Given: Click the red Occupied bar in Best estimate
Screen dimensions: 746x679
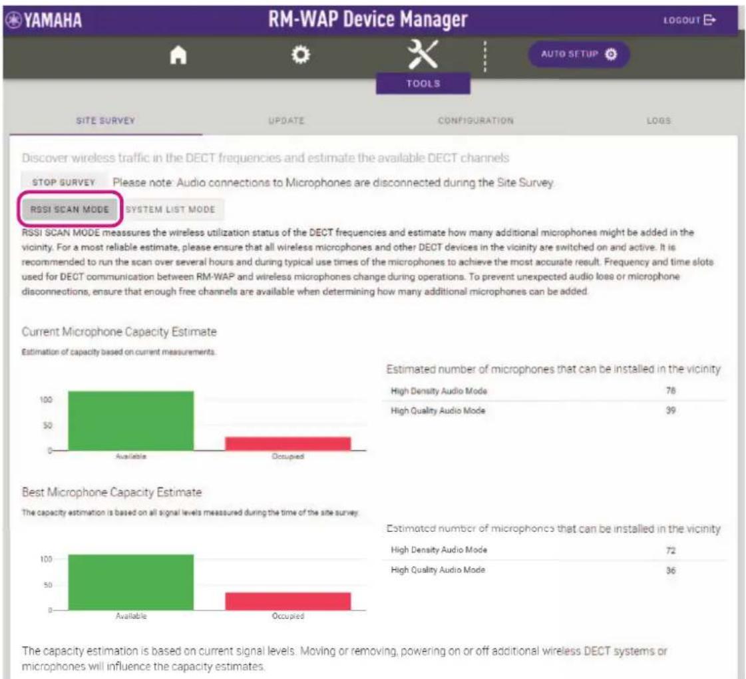Looking at the screenshot, I should pyautogui.click(x=288, y=601).
